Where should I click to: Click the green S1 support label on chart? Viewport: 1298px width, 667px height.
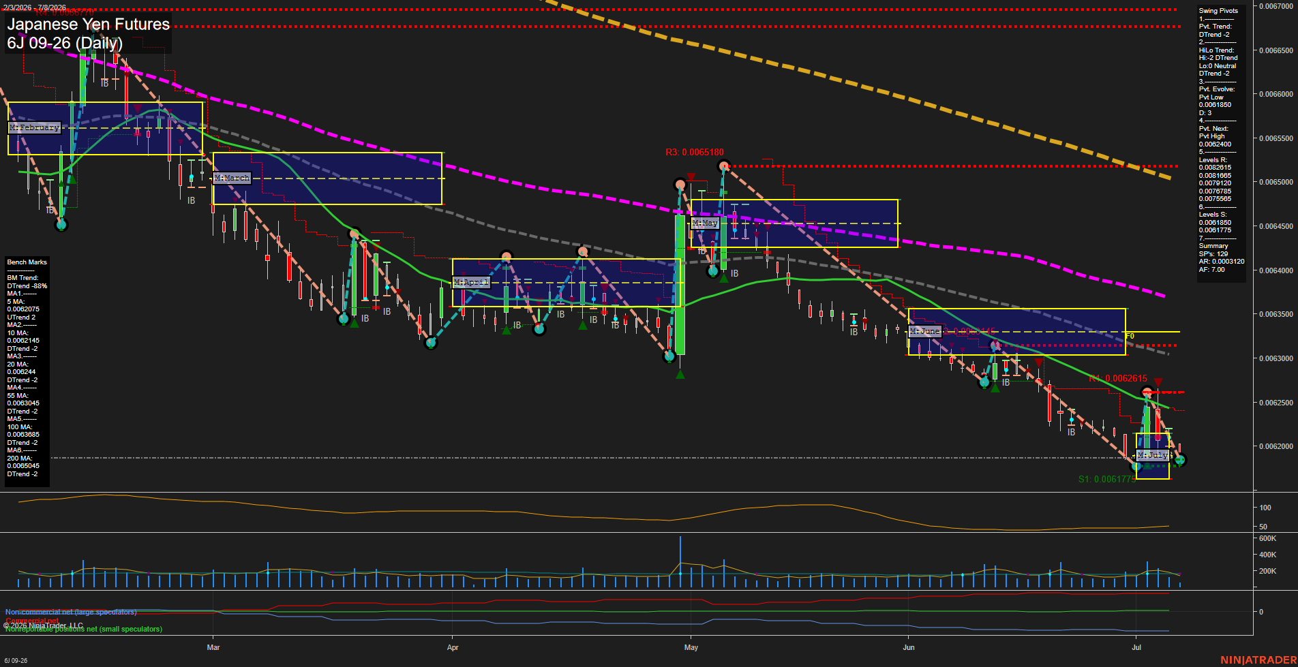[1107, 480]
